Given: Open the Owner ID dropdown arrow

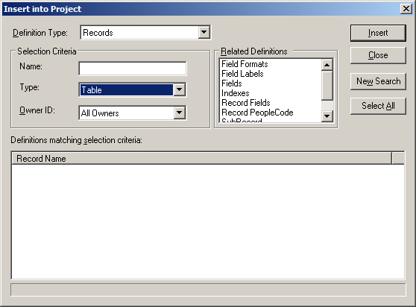Looking at the screenshot, I should pyautogui.click(x=180, y=113).
